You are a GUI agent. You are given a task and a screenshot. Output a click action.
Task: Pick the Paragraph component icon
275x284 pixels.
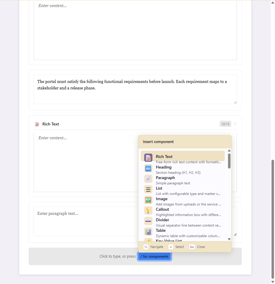pyautogui.click(x=148, y=179)
